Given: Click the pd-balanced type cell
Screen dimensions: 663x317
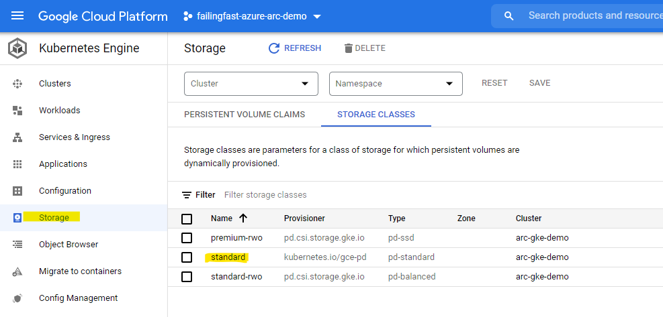Looking at the screenshot, I should tap(412, 277).
